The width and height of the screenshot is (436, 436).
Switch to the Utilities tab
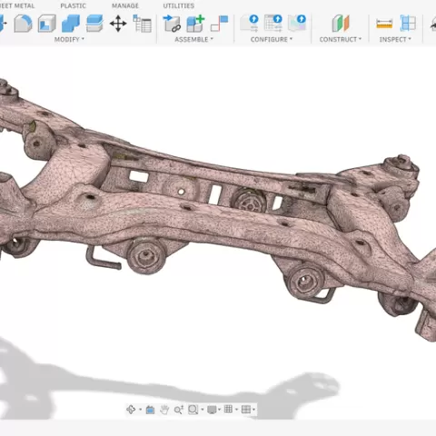(179, 5)
